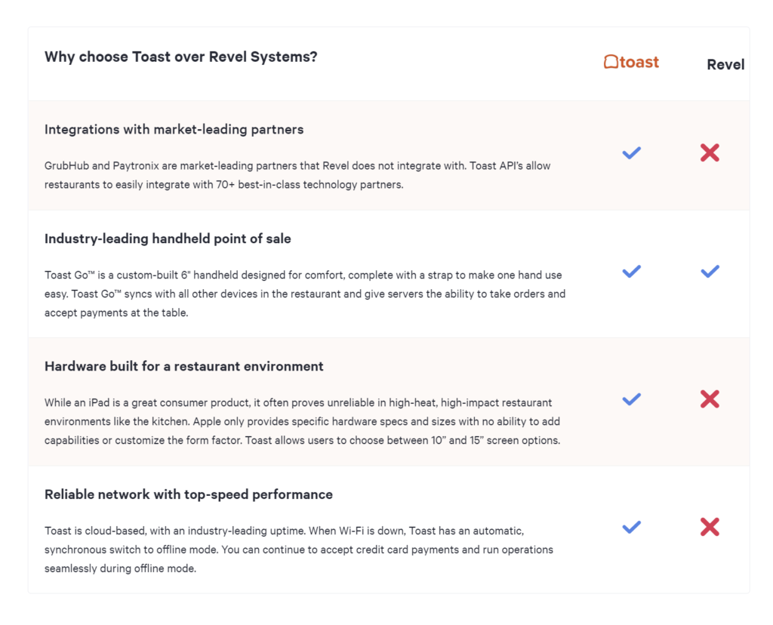
Task: Click Revel's red X for Integrations row
Action: tap(710, 152)
